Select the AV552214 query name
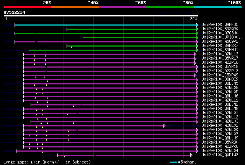Screen dimensions: 245x165 15,12
